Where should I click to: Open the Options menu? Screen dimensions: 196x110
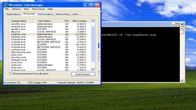click(16, 9)
